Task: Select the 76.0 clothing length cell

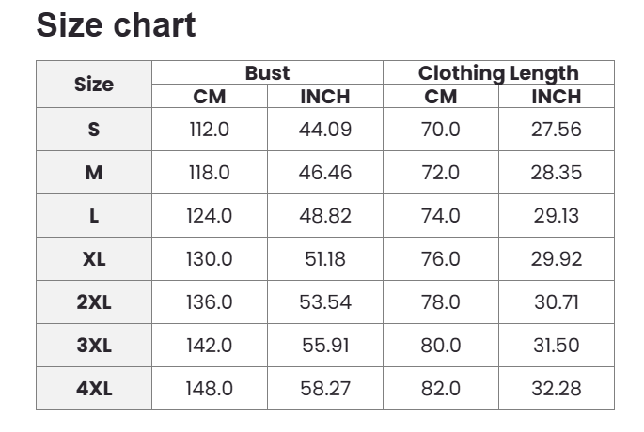Action: pyautogui.click(x=441, y=259)
